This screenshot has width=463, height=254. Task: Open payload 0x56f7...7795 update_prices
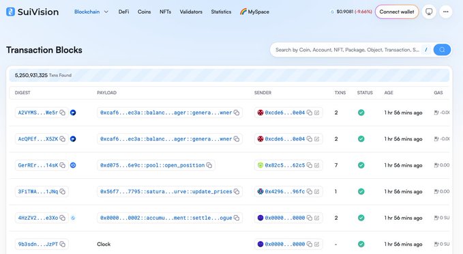point(166,192)
